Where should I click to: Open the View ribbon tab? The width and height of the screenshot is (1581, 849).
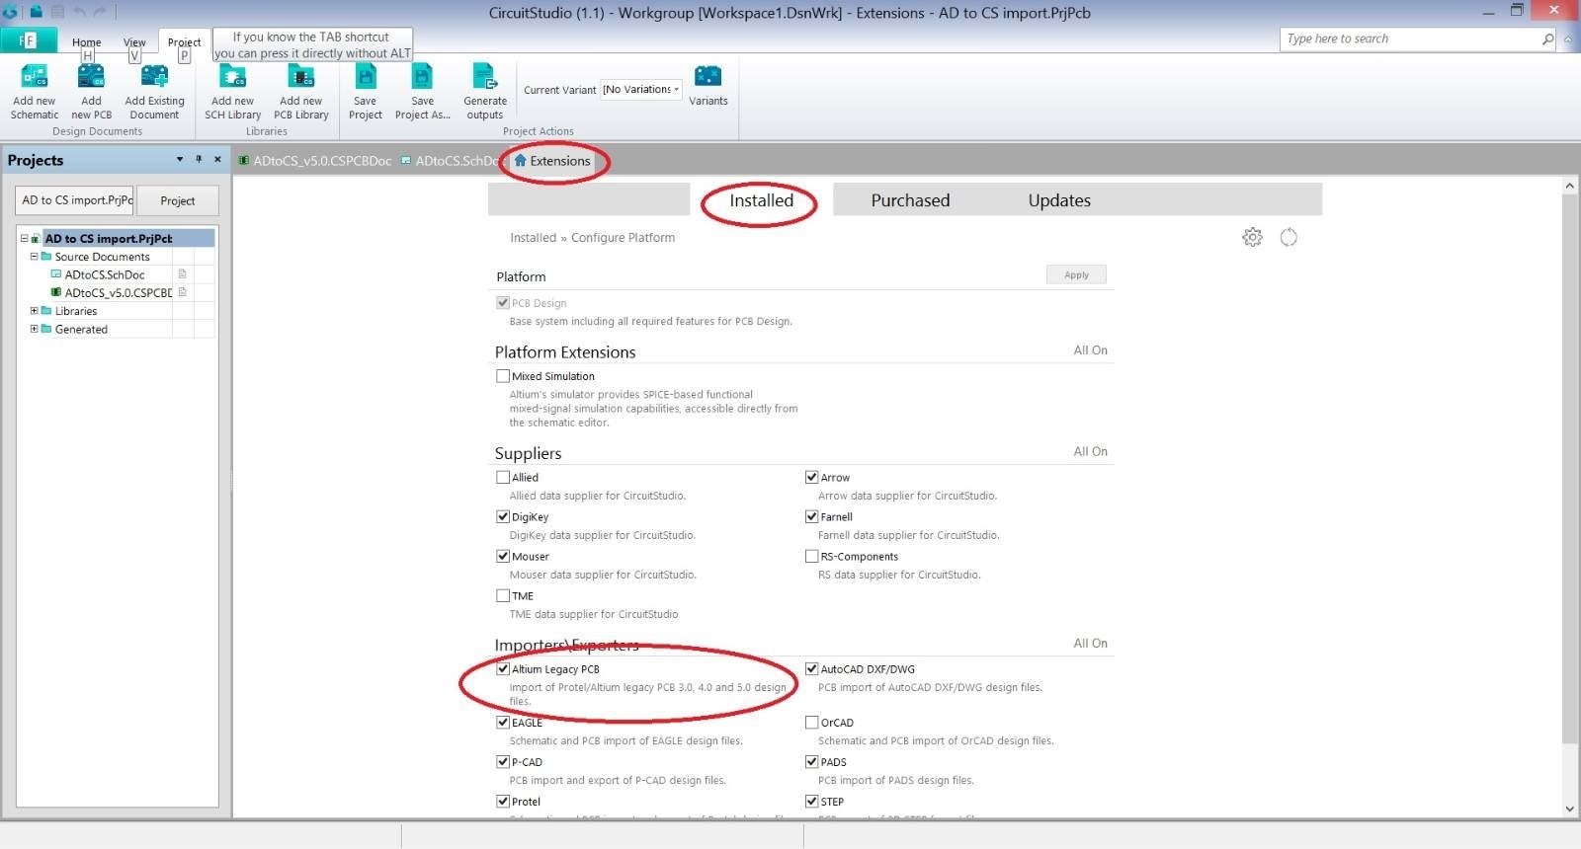134,42
